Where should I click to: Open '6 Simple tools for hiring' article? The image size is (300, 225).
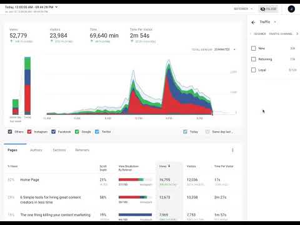point(51,199)
